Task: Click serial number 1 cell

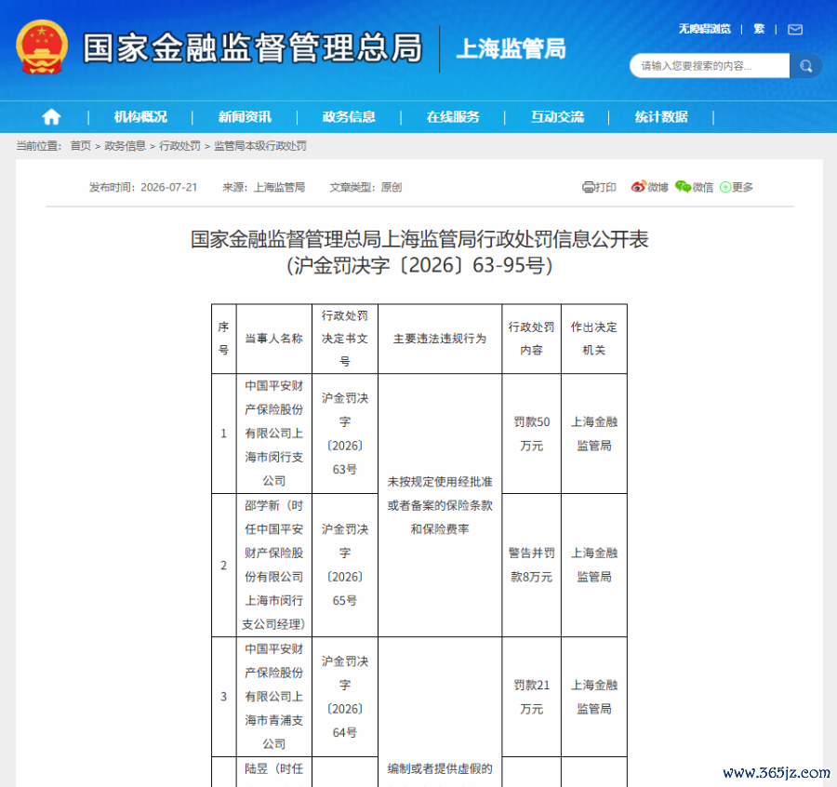Action: coord(223,434)
